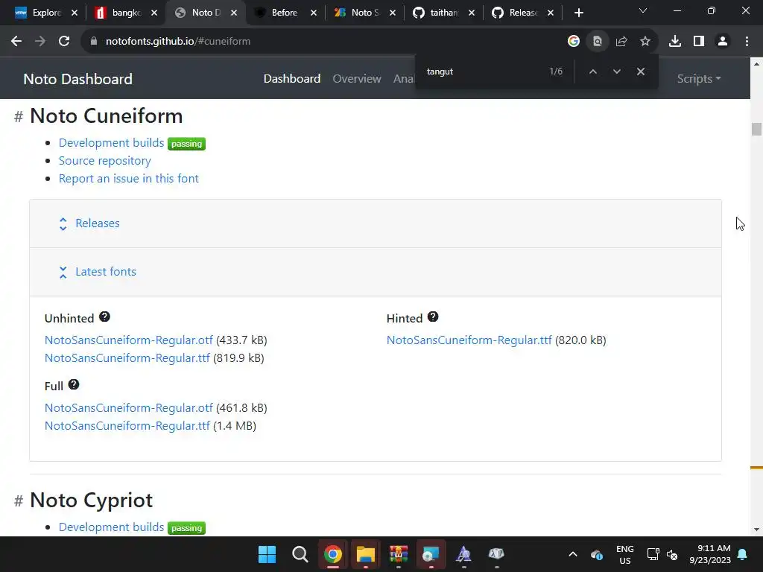Open File Explorer from the taskbar
This screenshot has height=572, width=763.
tap(365, 554)
